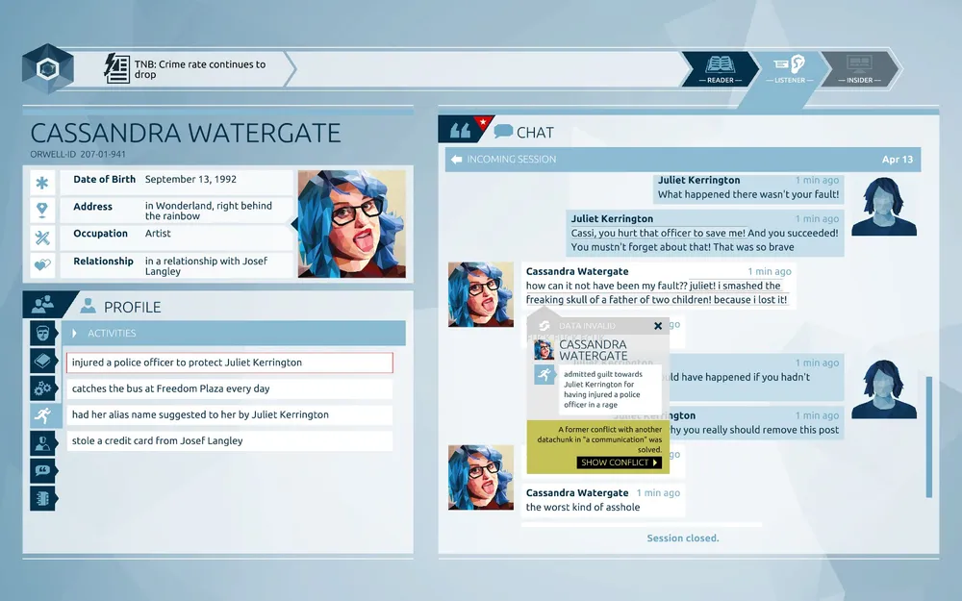This screenshot has height=601, width=962.
Task: Select the gears category icon in sidebar
Action: (x=43, y=388)
